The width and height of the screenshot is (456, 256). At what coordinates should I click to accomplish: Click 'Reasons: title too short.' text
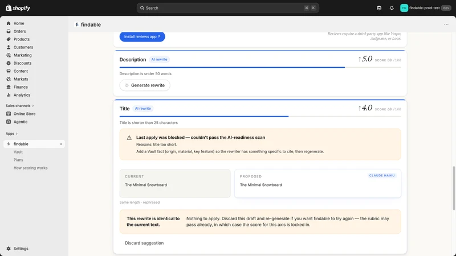(156, 144)
